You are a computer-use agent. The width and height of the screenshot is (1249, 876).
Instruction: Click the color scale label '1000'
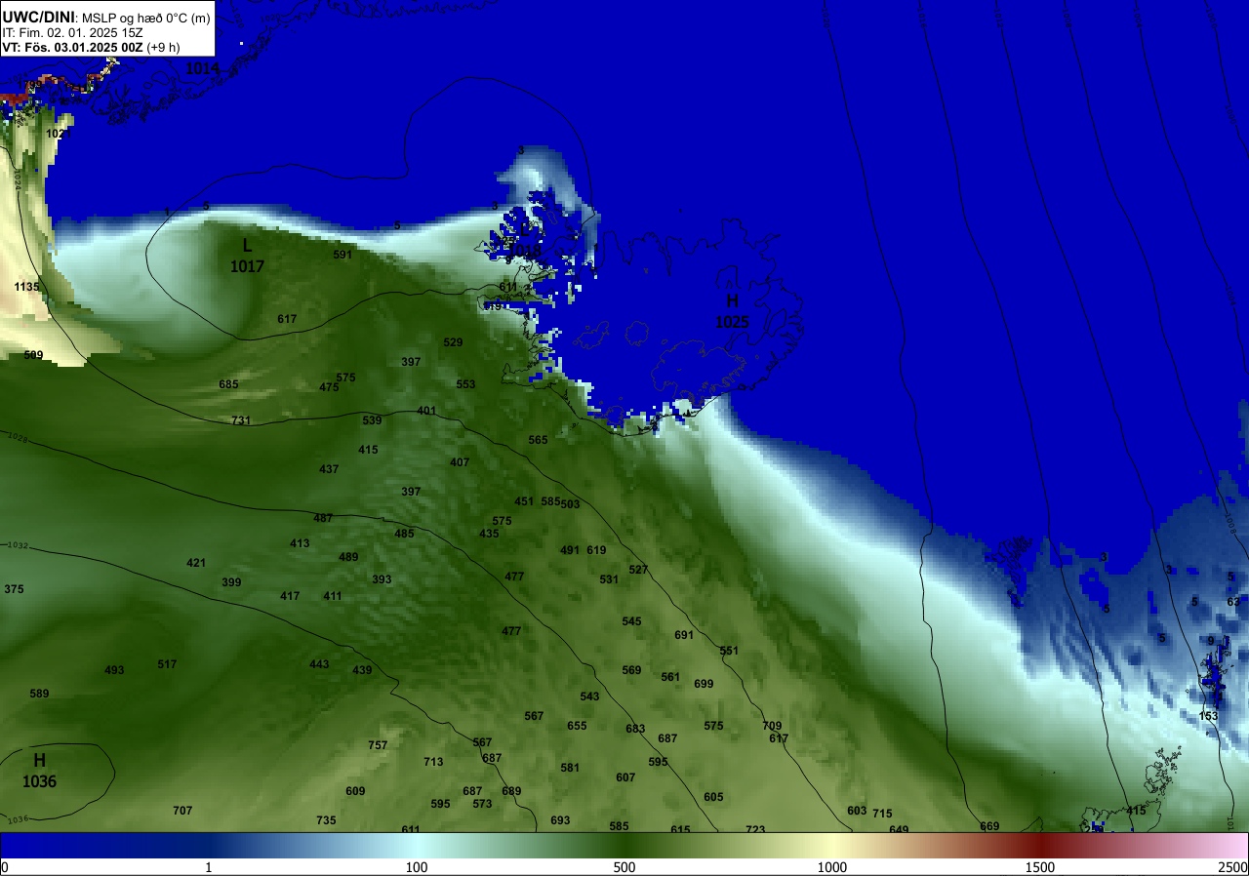[832, 867]
